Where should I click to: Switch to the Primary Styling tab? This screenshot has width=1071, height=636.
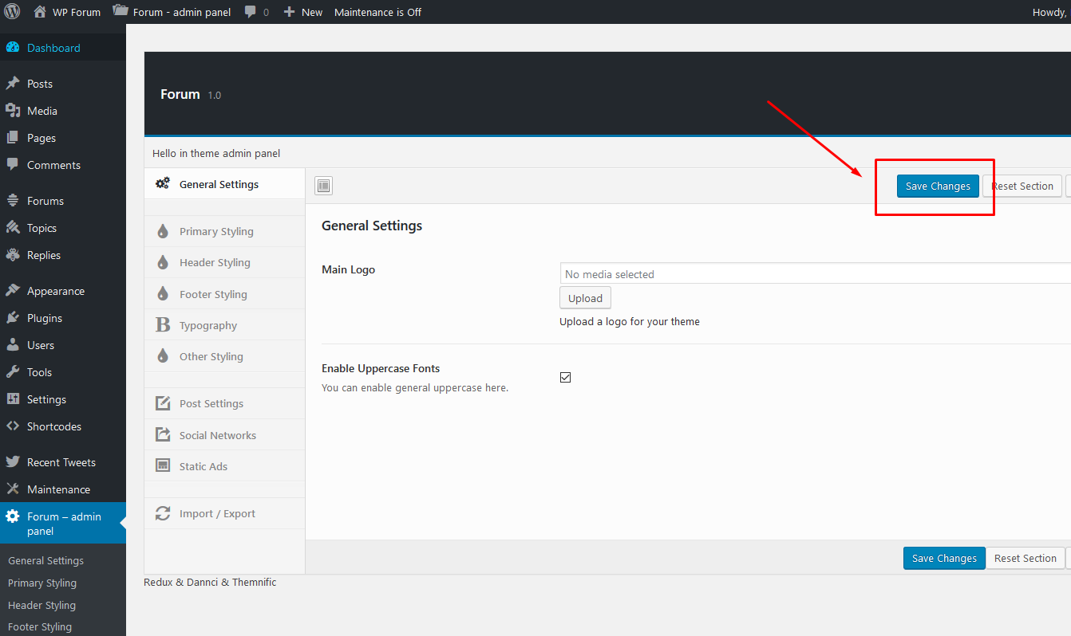[x=216, y=231]
